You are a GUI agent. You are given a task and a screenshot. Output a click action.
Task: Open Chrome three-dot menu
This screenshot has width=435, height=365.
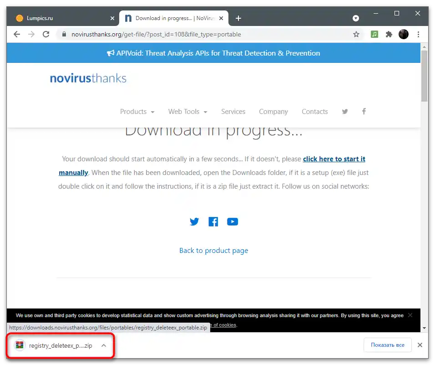[x=418, y=34]
